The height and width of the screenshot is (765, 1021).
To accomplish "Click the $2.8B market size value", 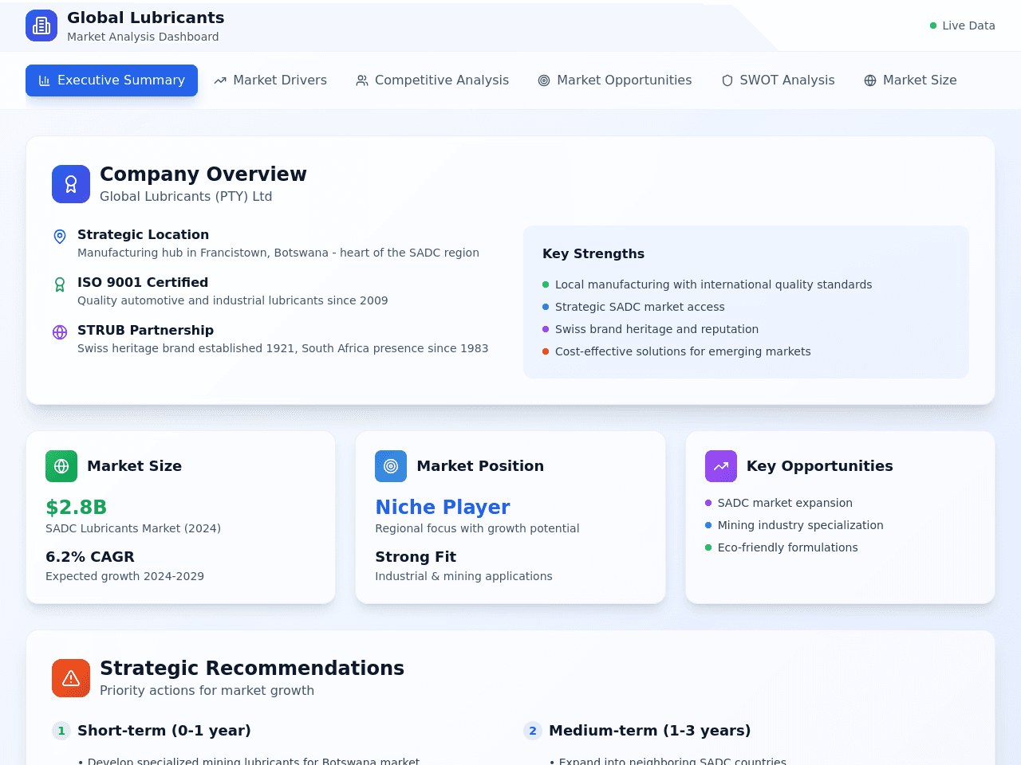I will (x=76, y=507).
